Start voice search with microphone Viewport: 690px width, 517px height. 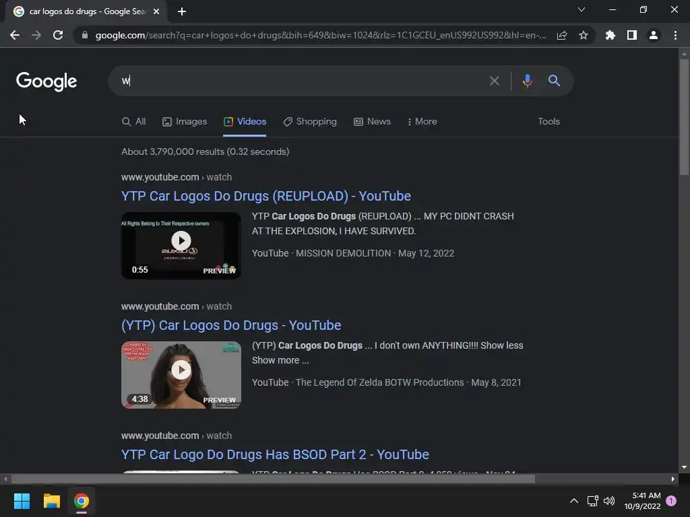click(x=527, y=81)
